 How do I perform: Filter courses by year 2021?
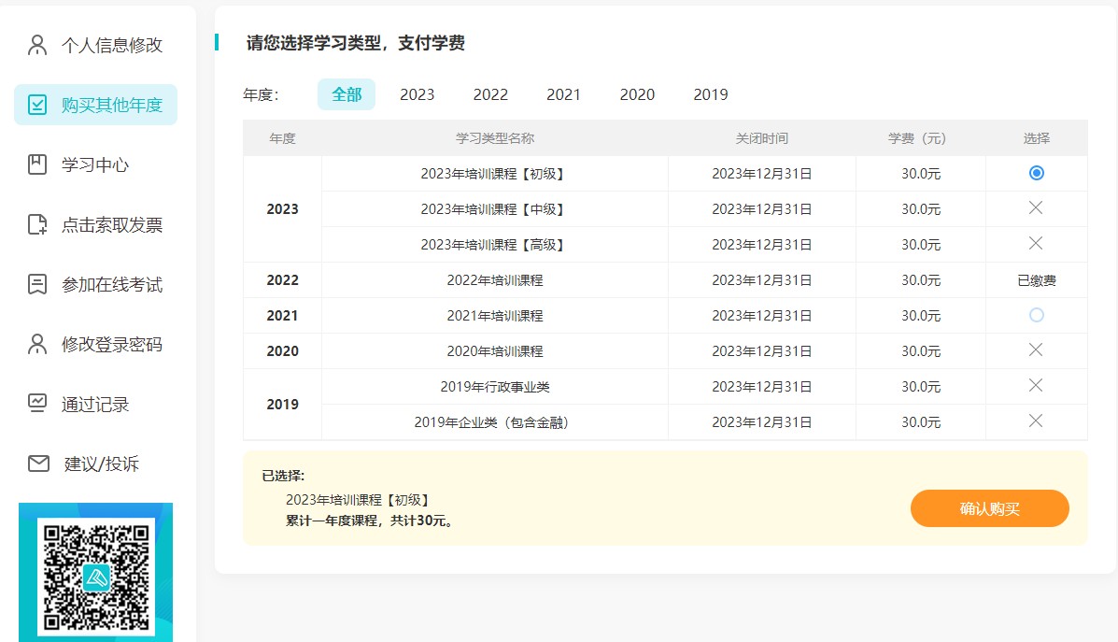pos(563,94)
